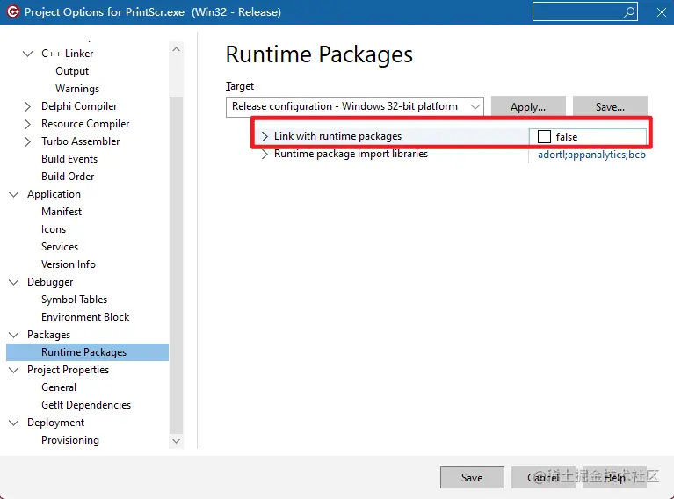The width and height of the screenshot is (674, 499).
Task: Expand the Delphi Compiler node
Action: point(28,106)
